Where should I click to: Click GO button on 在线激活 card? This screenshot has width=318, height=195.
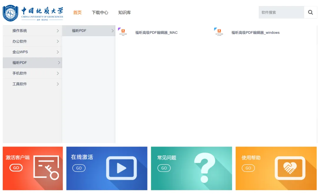[x=79, y=168]
